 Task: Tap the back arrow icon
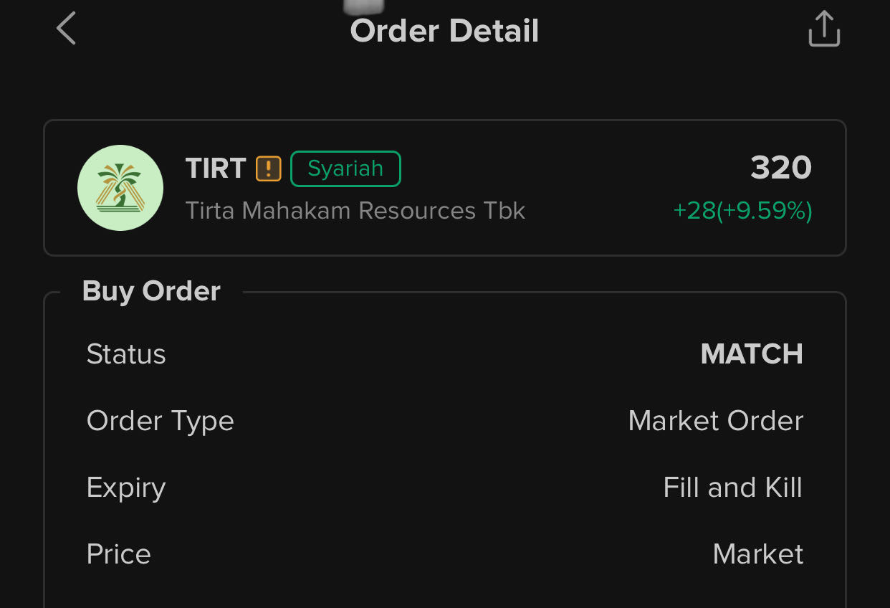click(66, 30)
